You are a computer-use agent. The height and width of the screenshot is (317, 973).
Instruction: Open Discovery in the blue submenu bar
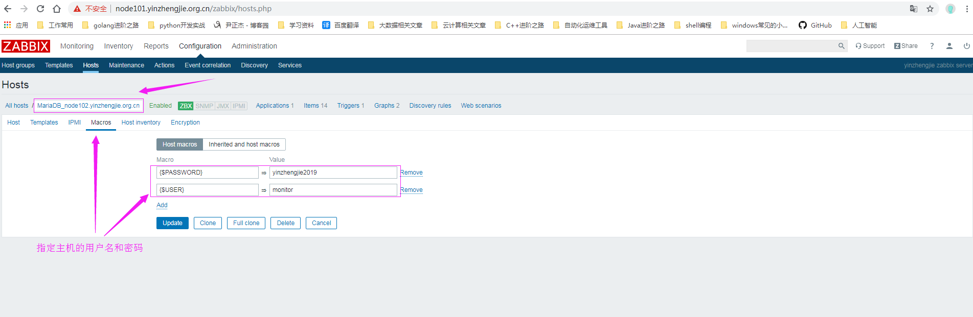[254, 65]
